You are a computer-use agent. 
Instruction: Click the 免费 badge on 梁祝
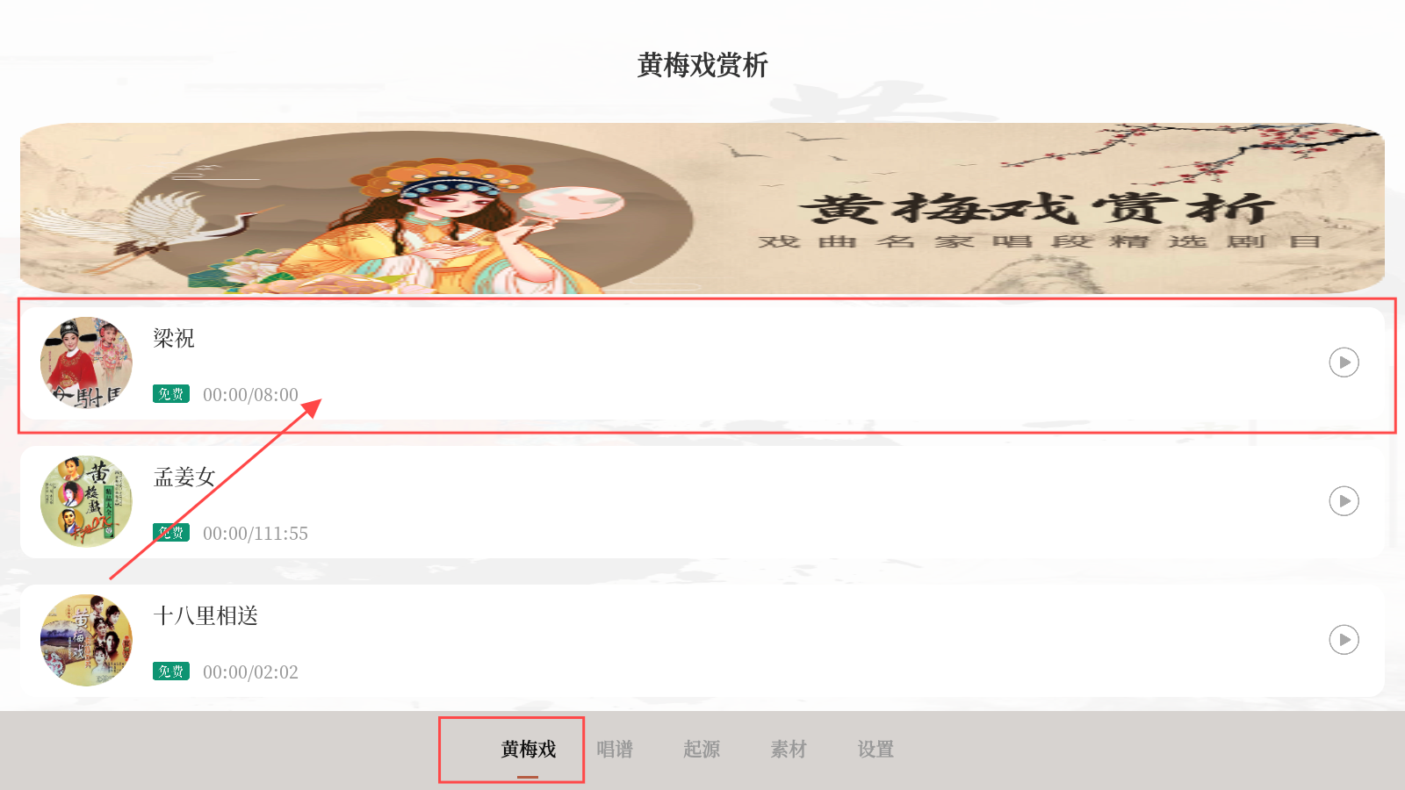pyautogui.click(x=171, y=394)
